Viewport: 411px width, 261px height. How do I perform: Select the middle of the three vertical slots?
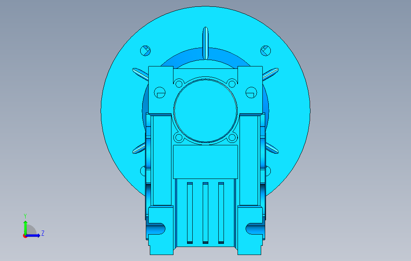[205, 213]
